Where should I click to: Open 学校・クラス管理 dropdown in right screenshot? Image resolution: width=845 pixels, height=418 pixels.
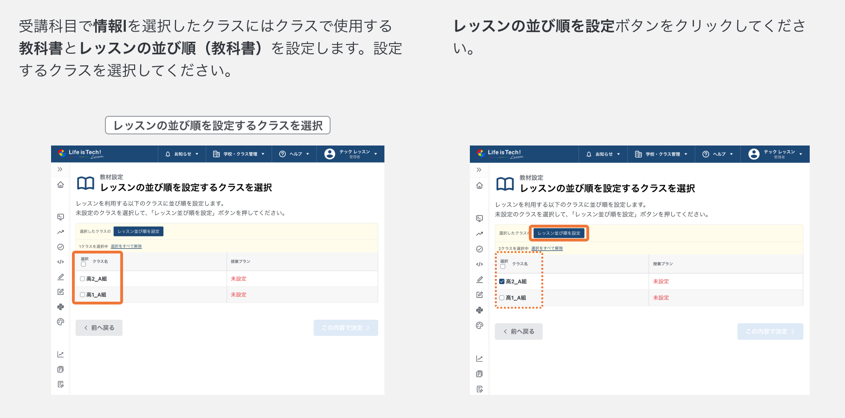(x=661, y=154)
